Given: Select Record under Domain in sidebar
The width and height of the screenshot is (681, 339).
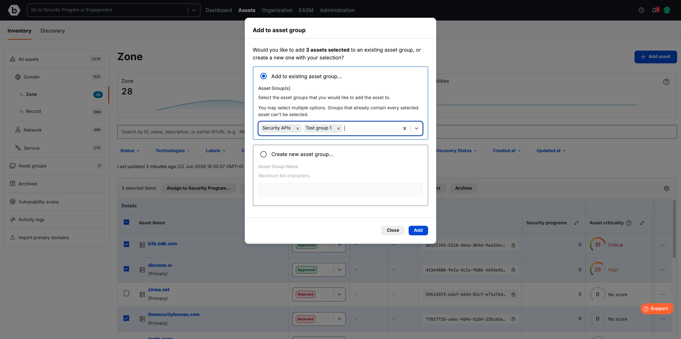Looking at the screenshot, I should [57, 111].
